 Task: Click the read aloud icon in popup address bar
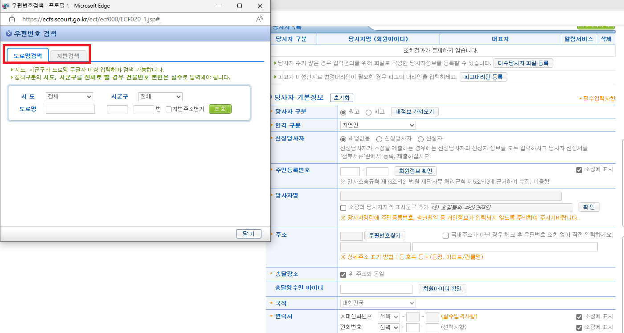[x=260, y=19]
